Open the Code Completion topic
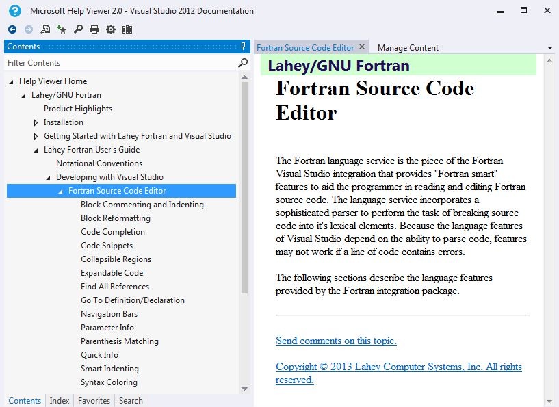The width and height of the screenshot is (559, 407). pos(113,232)
